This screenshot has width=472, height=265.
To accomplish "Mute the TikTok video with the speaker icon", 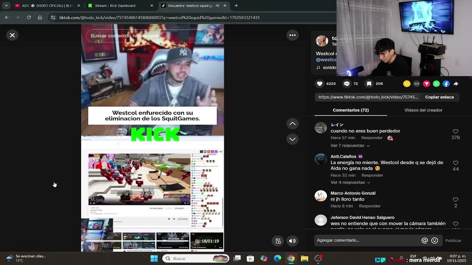I will click(x=292, y=241).
